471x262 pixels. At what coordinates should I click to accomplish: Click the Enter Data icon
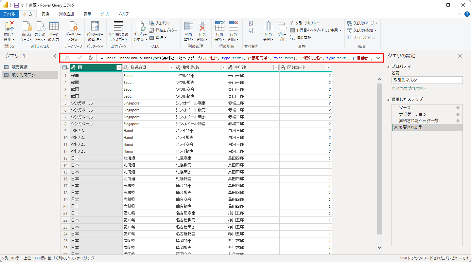(x=54, y=26)
